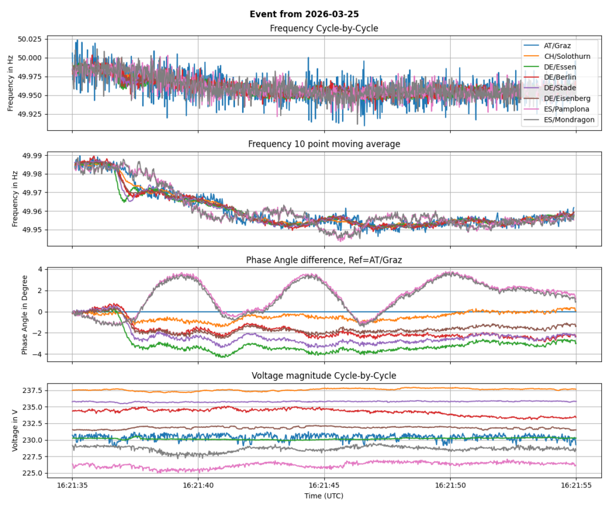Select the 'Frequency 10 point moving average' title
The height and width of the screenshot is (507, 609).
coord(324,144)
